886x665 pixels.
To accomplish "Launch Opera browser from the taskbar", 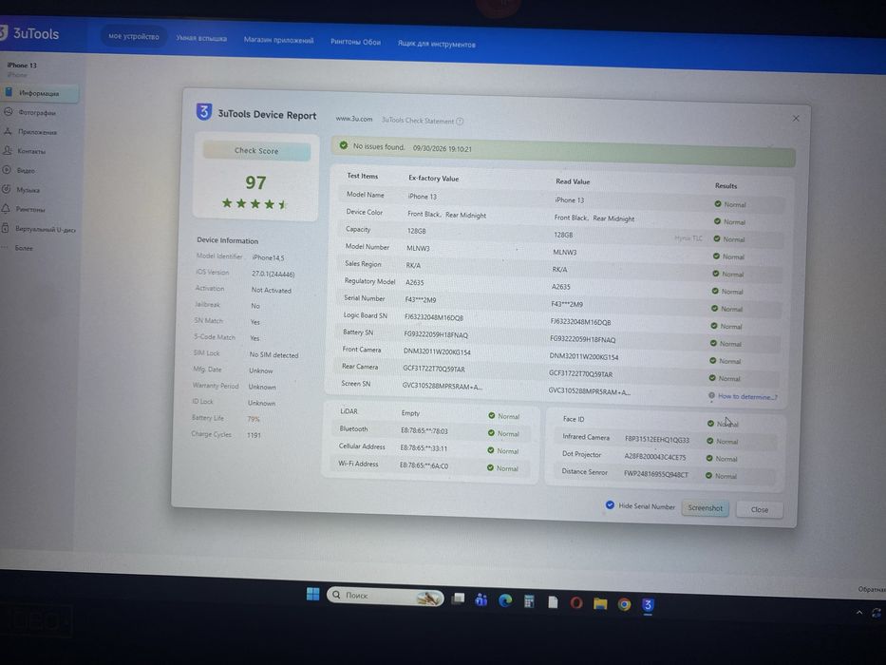I will click(576, 603).
